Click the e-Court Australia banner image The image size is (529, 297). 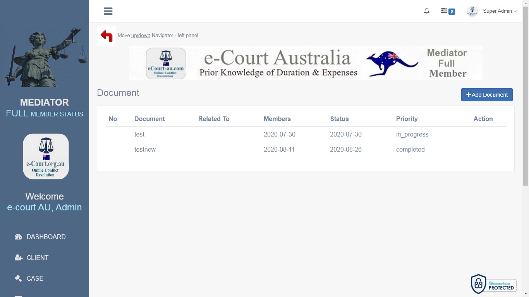pos(306,63)
